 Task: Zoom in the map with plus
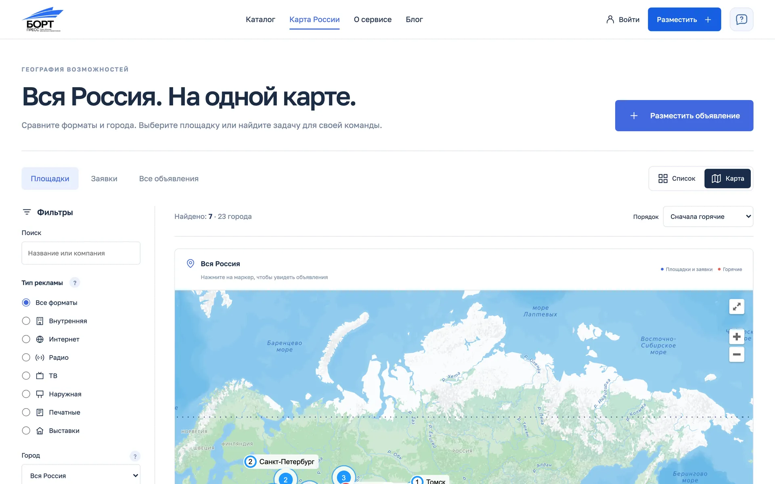click(737, 337)
